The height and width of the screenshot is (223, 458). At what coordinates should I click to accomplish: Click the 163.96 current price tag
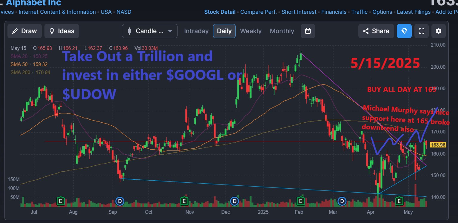438,145
